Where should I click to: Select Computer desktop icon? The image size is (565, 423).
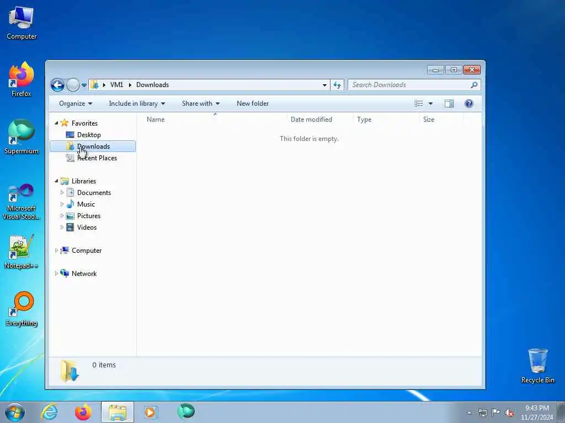(22, 23)
